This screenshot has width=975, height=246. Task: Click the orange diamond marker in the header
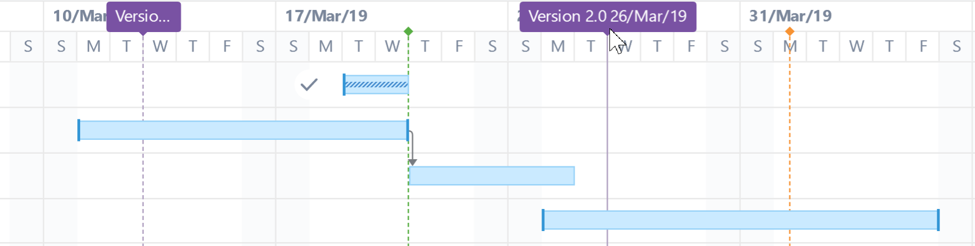(x=790, y=32)
